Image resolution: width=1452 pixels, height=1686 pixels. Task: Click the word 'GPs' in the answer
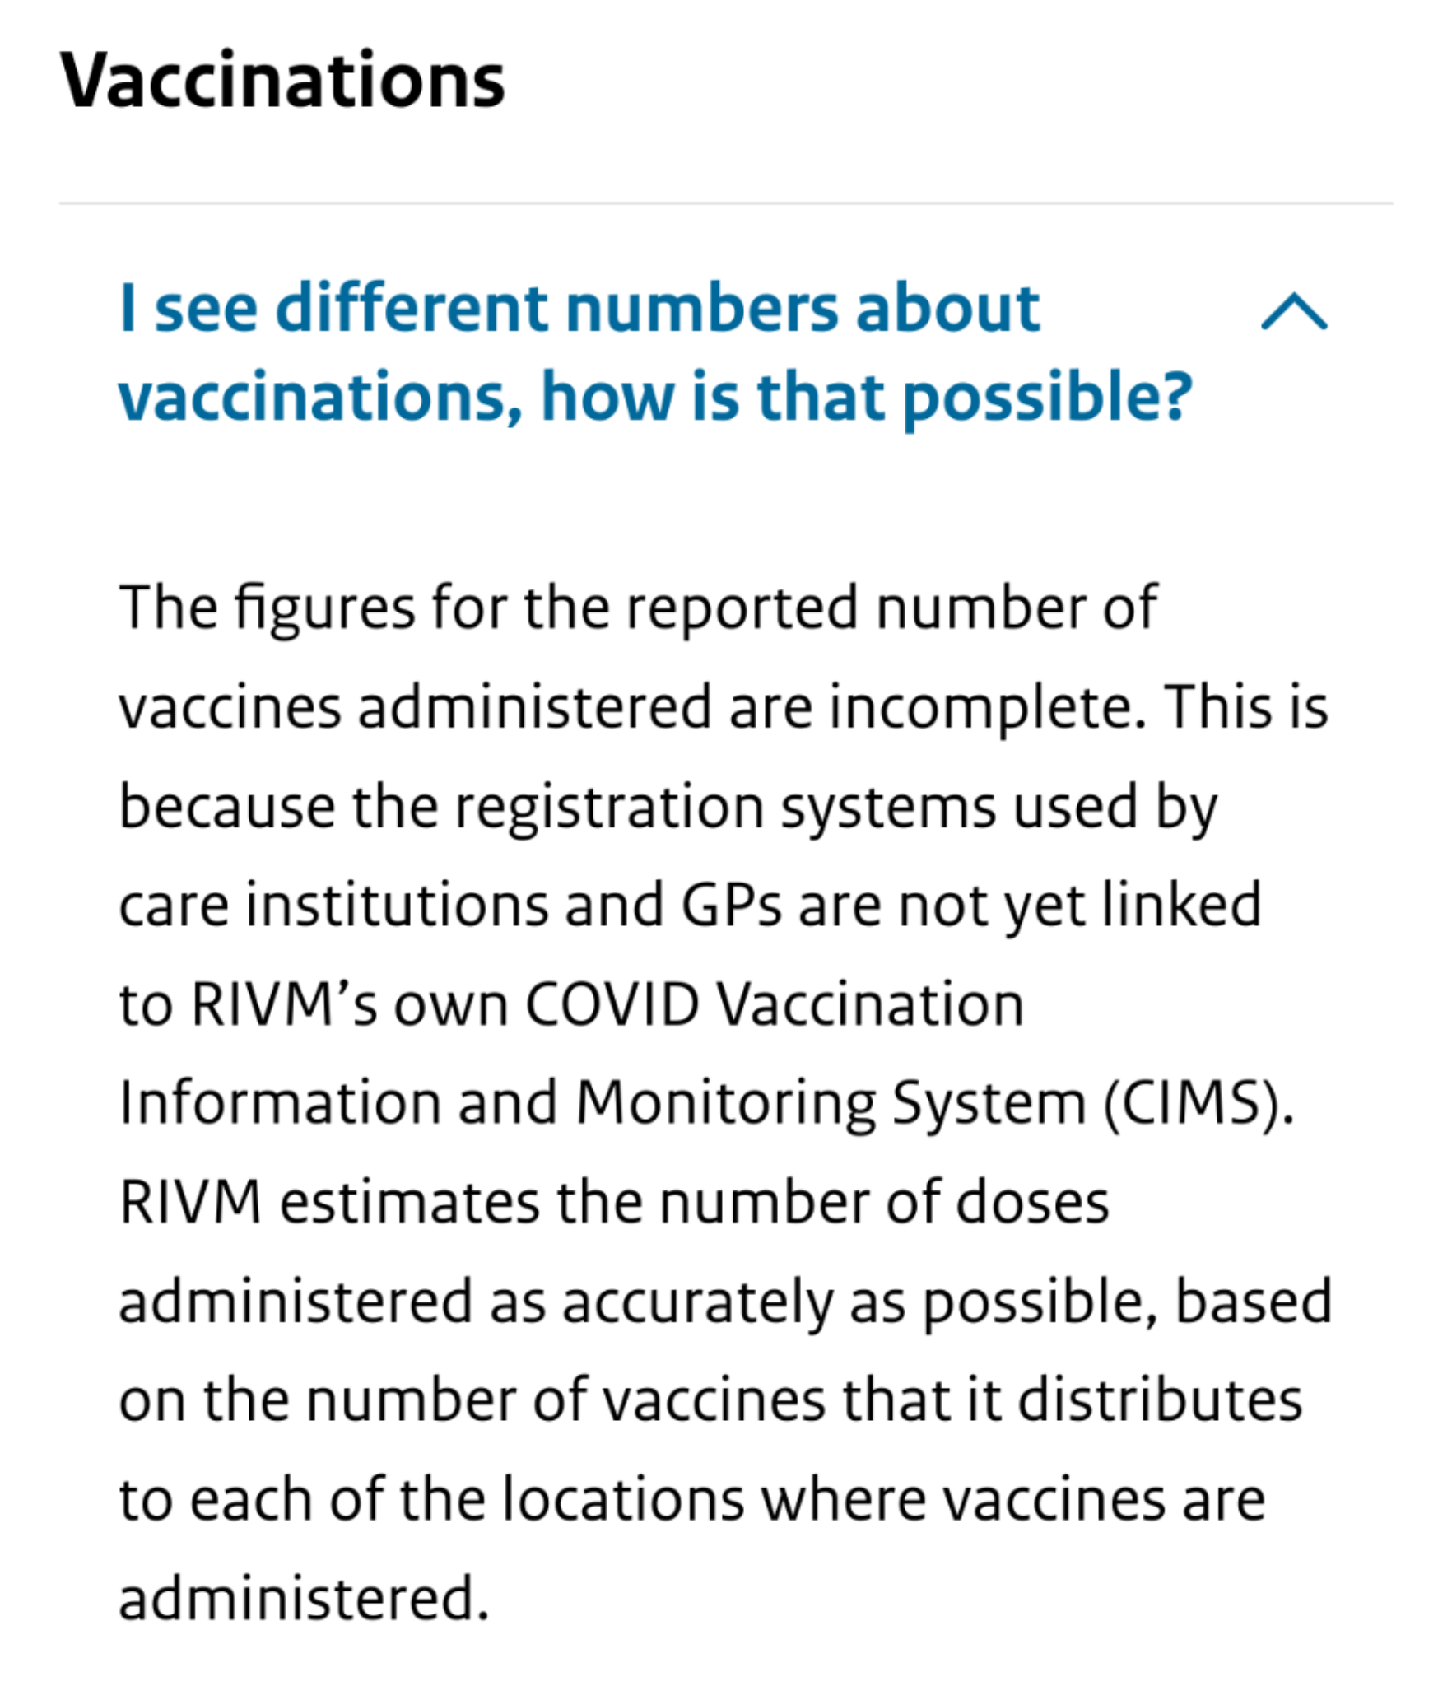730,906
